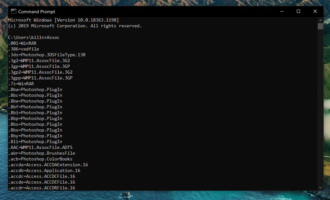Click the .8ba=Photoshop.PlugIn line
The image size is (330, 200).
point(35,89)
